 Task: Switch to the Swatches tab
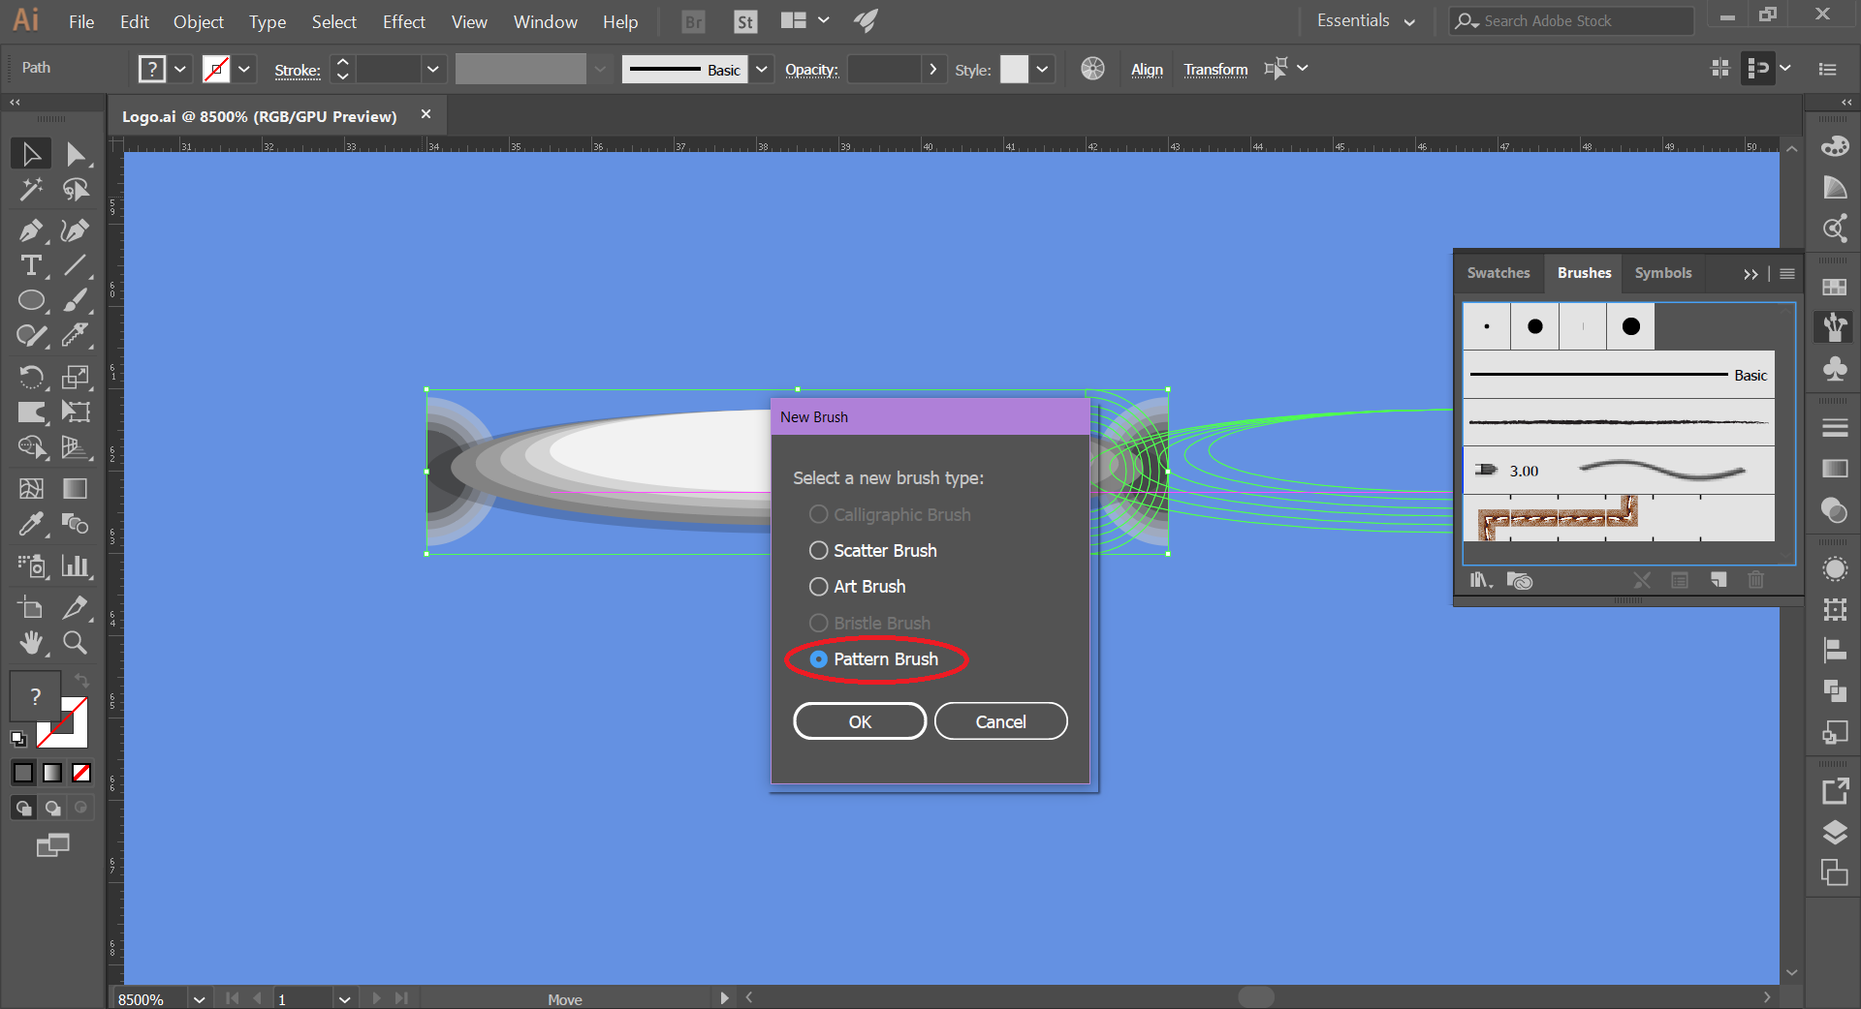point(1498,273)
